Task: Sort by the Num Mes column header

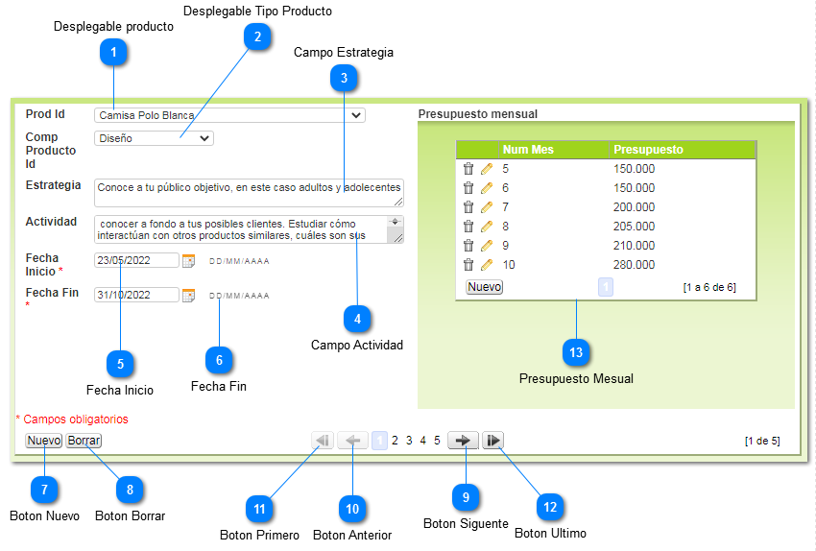Action: coord(528,150)
